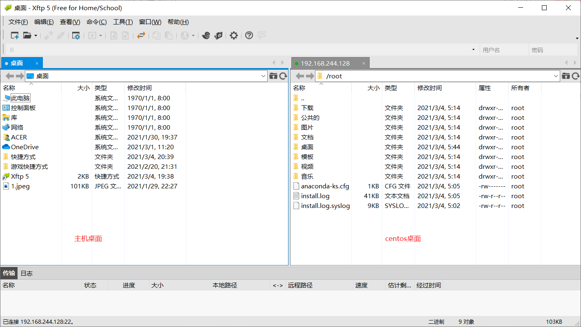Select the 库 item in local pane
The height and width of the screenshot is (327, 581).
pyautogui.click(x=14, y=117)
